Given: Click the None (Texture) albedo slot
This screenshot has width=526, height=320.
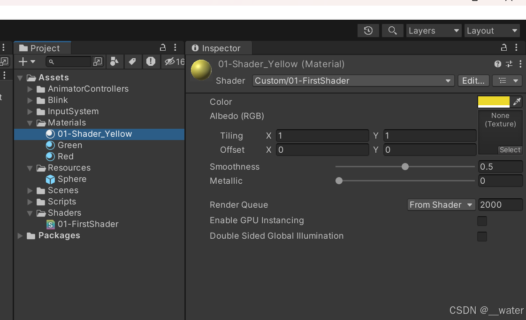Looking at the screenshot, I should point(500,132).
